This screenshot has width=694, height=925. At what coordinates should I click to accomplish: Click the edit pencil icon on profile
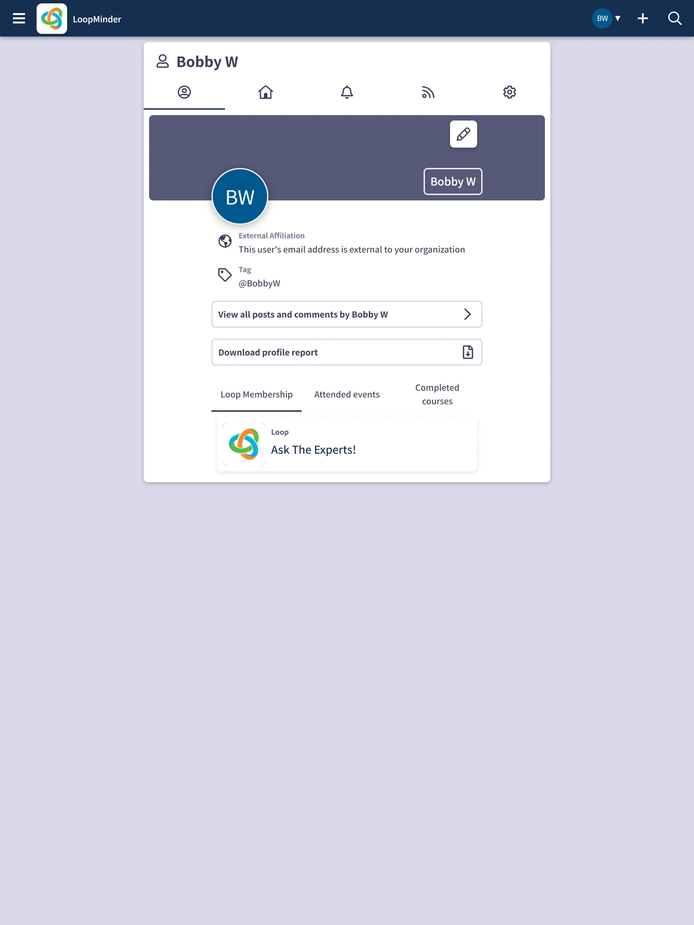click(464, 134)
